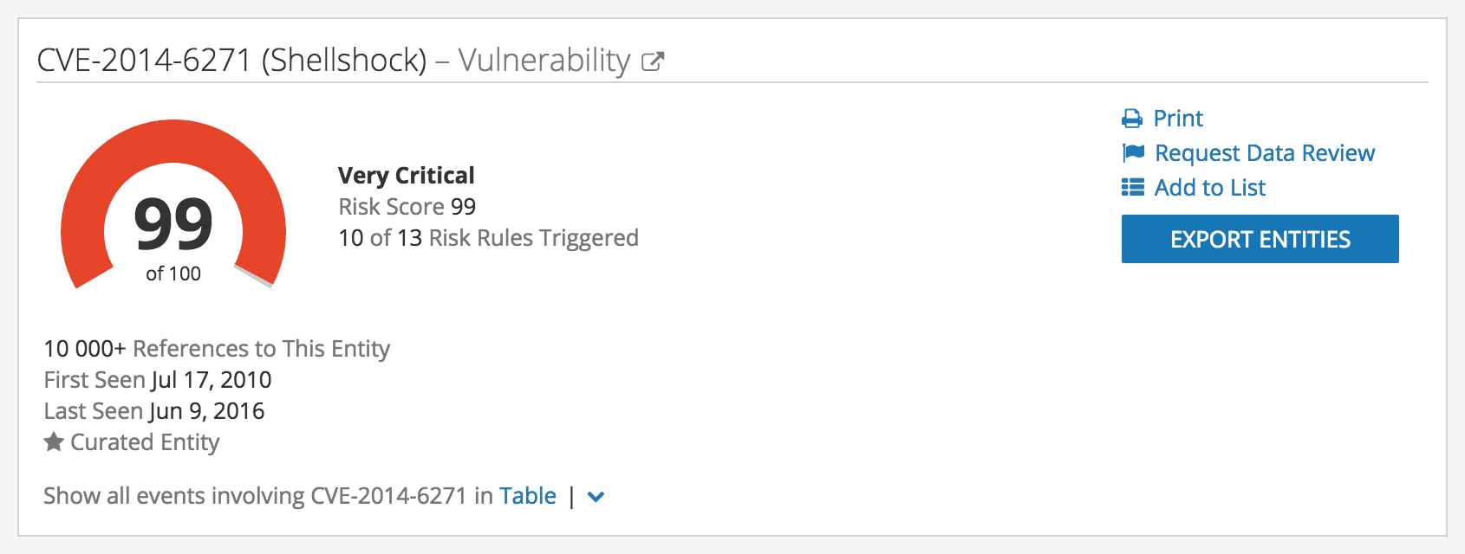This screenshot has height=554, width=1465.
Task: Open the Table events link
Action: coord(527,496)
